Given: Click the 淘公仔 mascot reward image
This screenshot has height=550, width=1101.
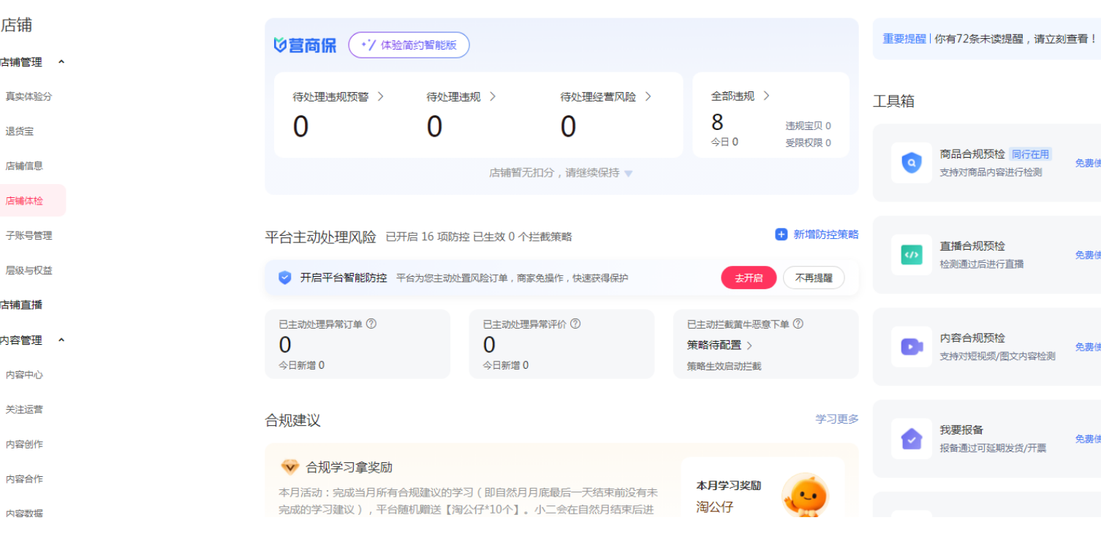Looking at the screenshot, I should (x=804, y=495).
